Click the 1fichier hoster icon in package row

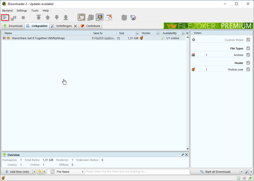tap(142, 38)
